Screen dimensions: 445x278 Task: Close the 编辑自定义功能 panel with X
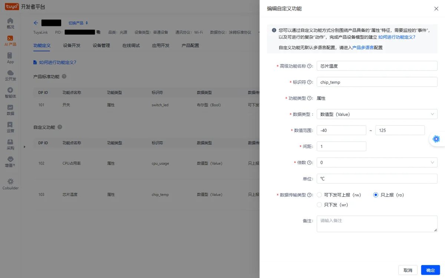tap(436, 9)
